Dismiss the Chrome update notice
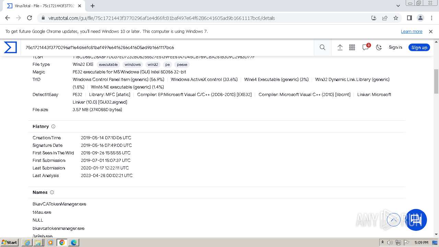439x247 pixels. 431,31
